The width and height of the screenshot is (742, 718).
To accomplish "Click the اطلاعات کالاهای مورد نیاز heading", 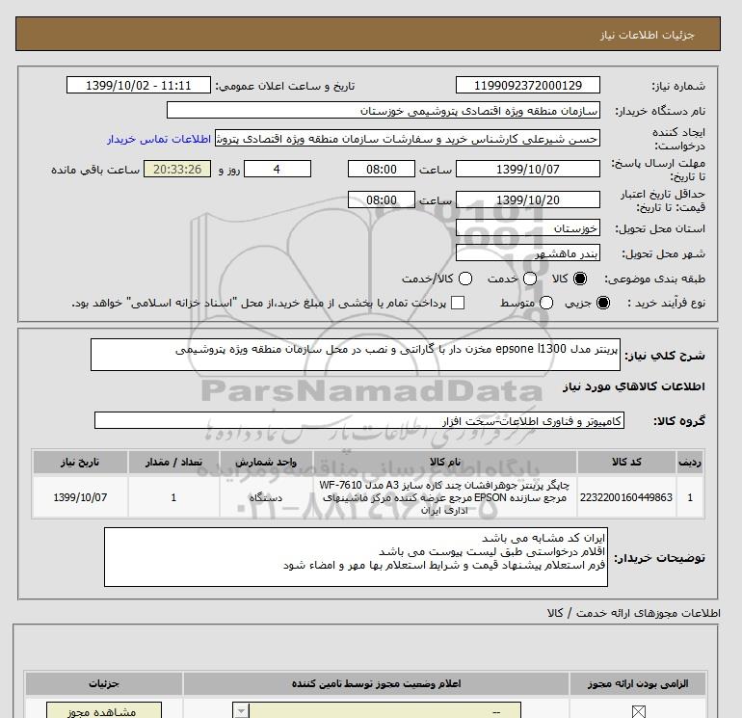I will tap(634, 386).
